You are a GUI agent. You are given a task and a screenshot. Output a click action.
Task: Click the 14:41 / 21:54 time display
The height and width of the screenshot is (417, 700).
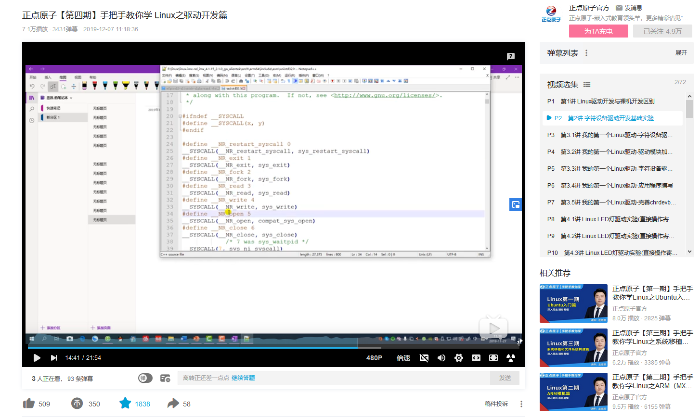(x=83, y=358)
